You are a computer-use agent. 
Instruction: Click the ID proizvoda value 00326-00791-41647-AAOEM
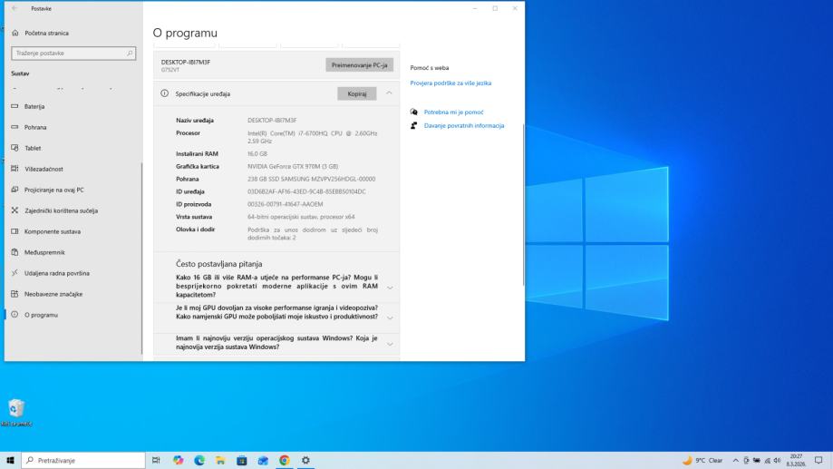[x=286, y=204]
